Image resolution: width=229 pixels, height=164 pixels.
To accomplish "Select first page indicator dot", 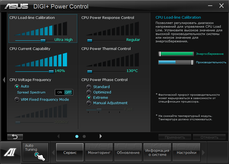I will coord(77,136).
